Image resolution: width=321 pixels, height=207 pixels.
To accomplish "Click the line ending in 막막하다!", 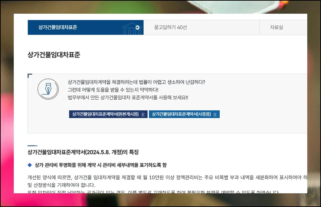I will click(113, 90).
